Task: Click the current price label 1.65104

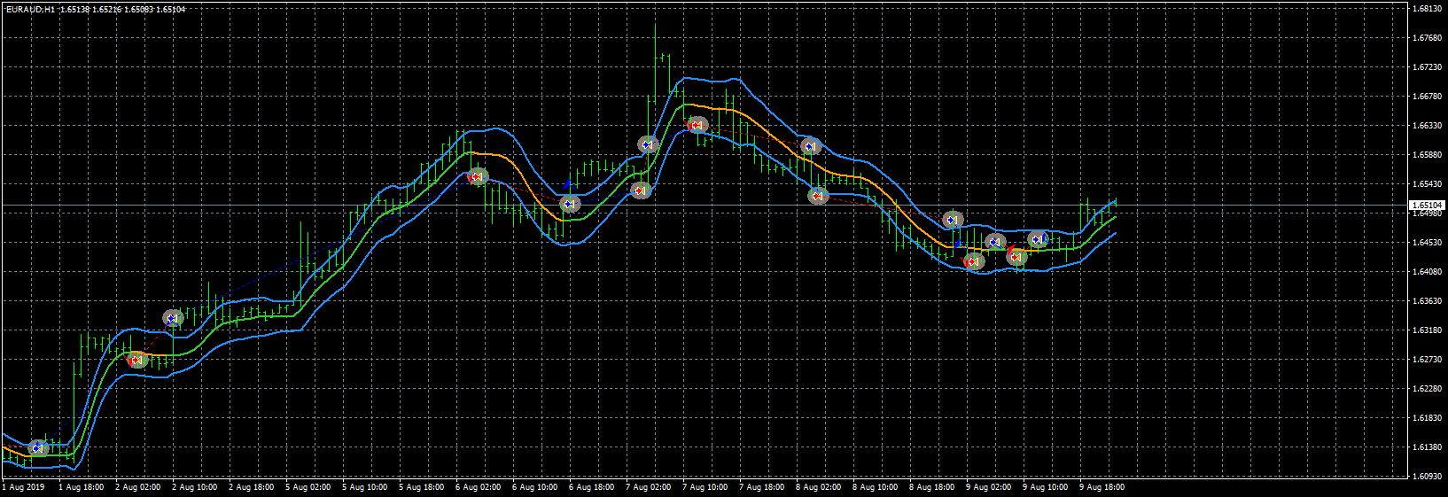Action: (x=1427, y=205)
